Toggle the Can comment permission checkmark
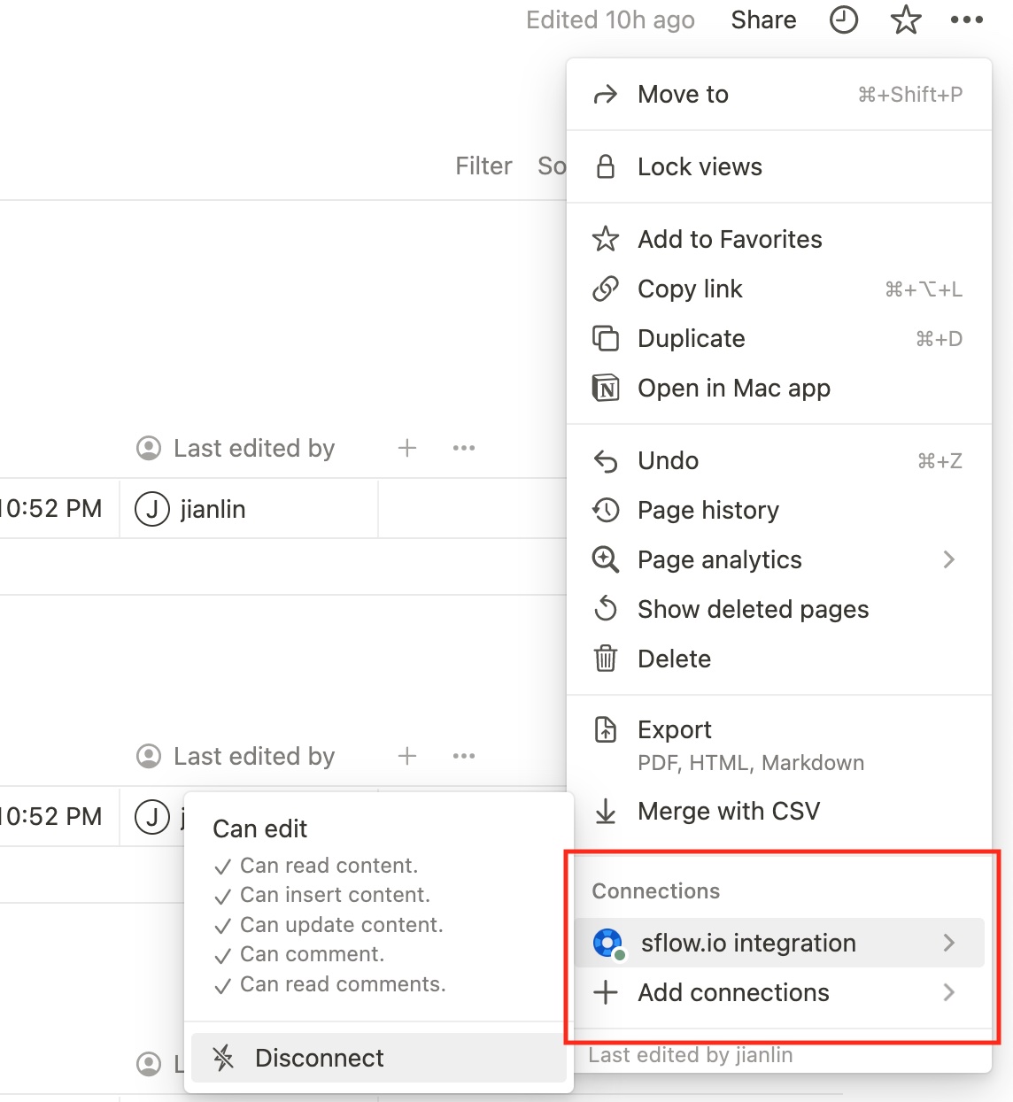Screen dimensions: 1013x1102 pyautogui.click(x=222, y=955)
